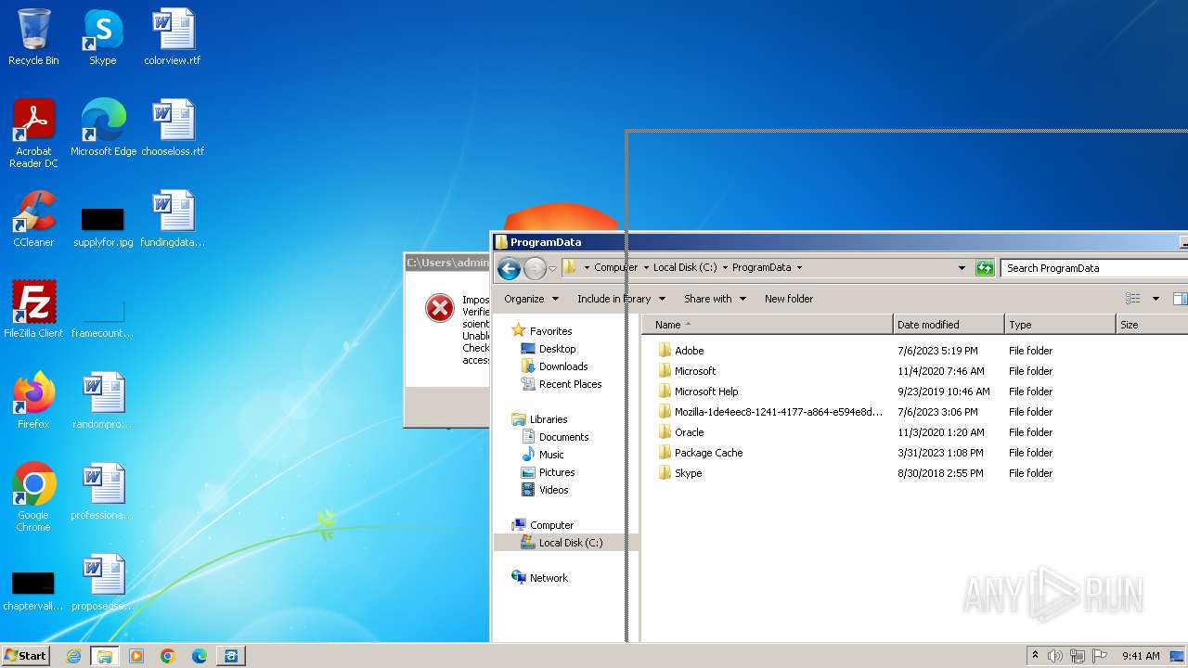This screenshot has height=668, width=1188.
Task: Open the views options dropdown arrow
Action: [x=1156, y=299]
